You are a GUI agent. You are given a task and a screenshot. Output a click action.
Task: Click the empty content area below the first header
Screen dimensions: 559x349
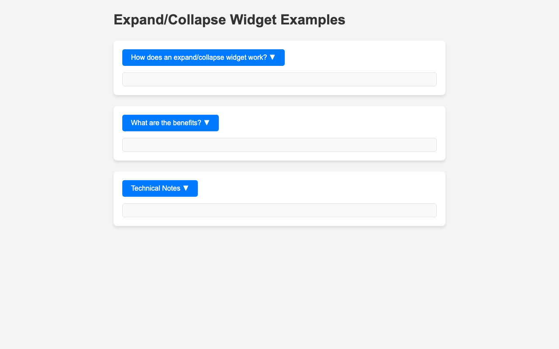pyautogui.click(x=279, y=80)
